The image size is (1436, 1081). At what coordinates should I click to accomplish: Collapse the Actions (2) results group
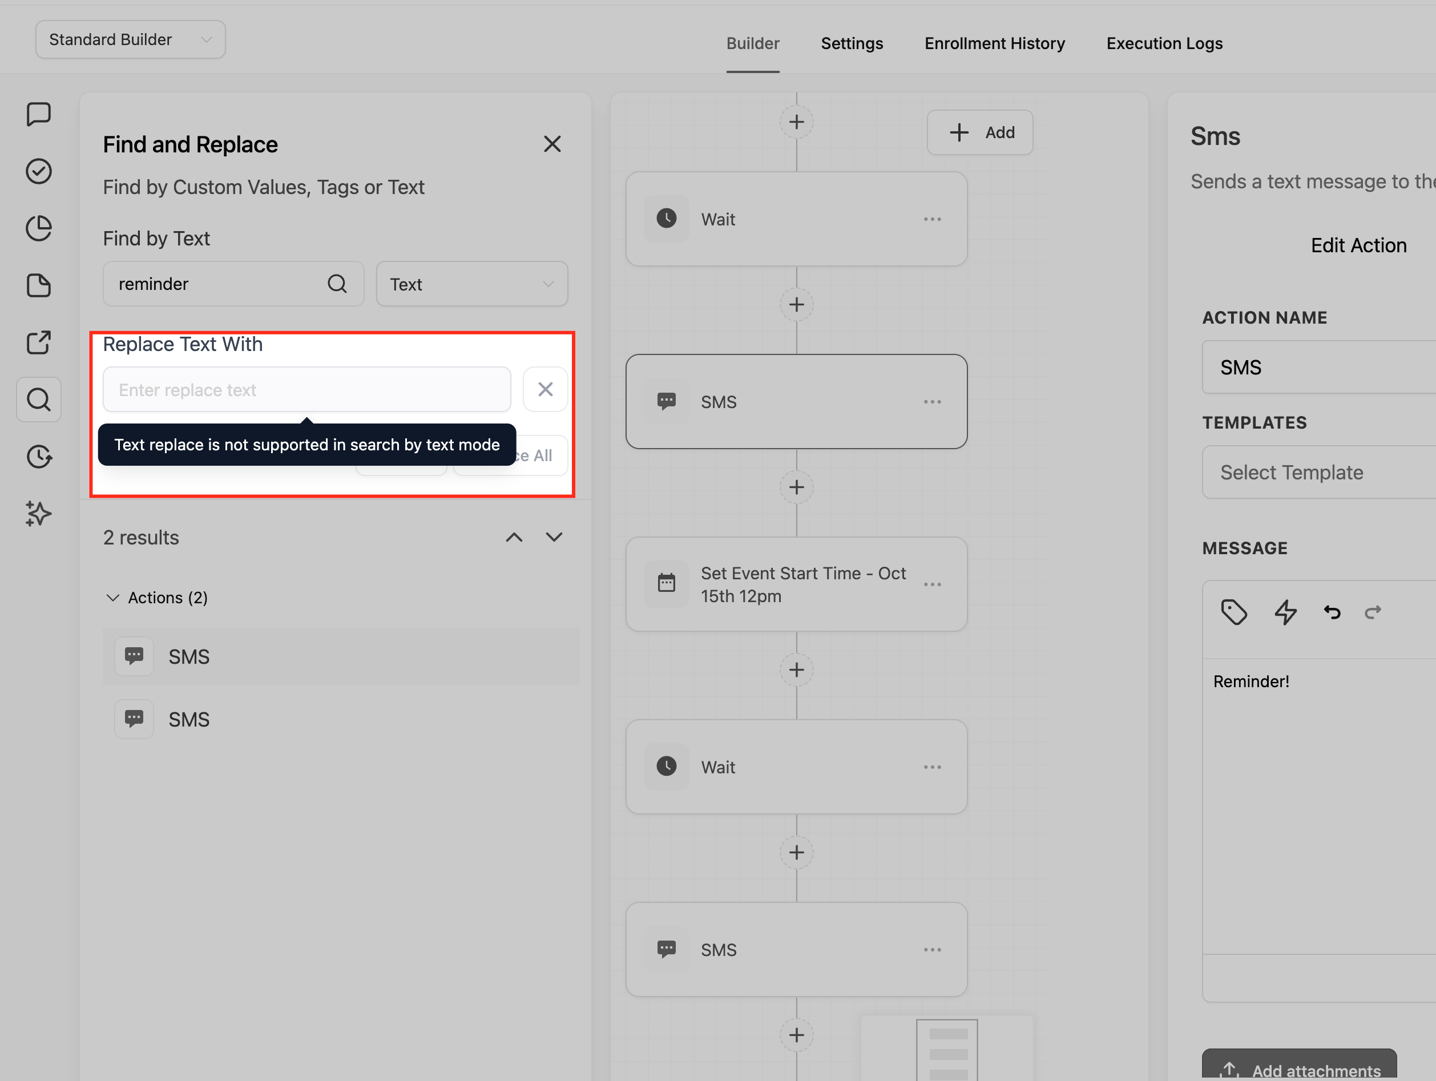(113, 598)
